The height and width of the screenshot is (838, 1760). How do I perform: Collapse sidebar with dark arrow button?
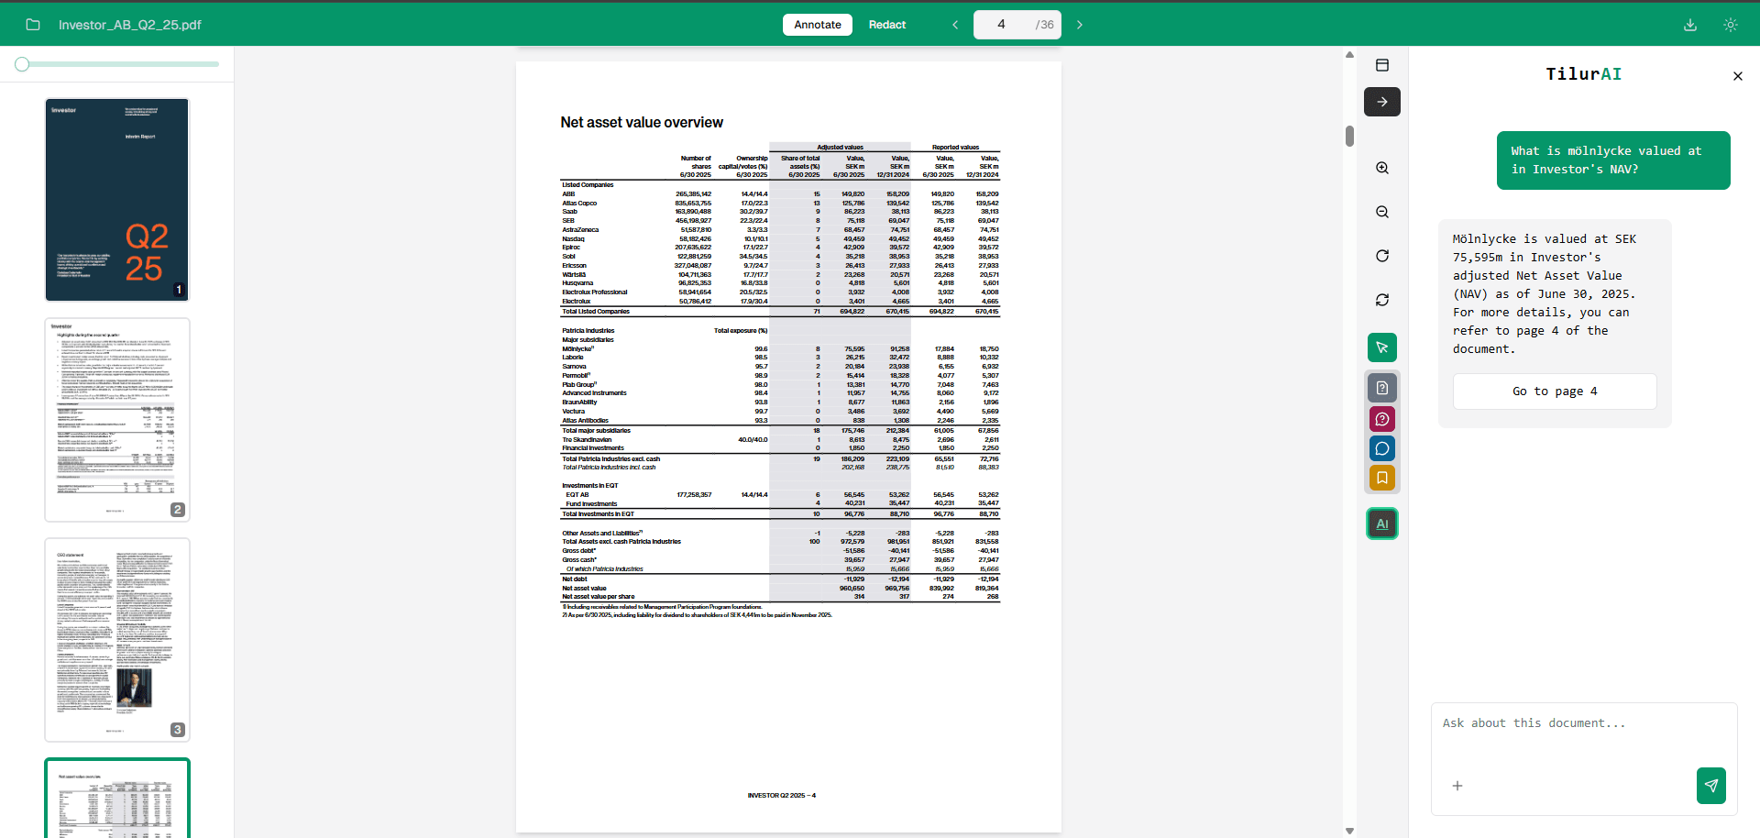coord(1382,102)
